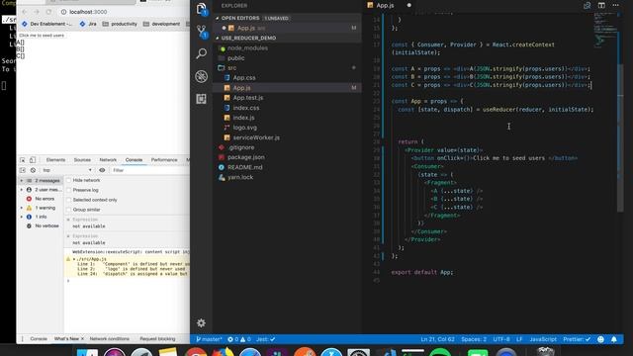Open the productivity bookmarks folder
Viewport: 633px width, 356px height.
click(120, 24)
